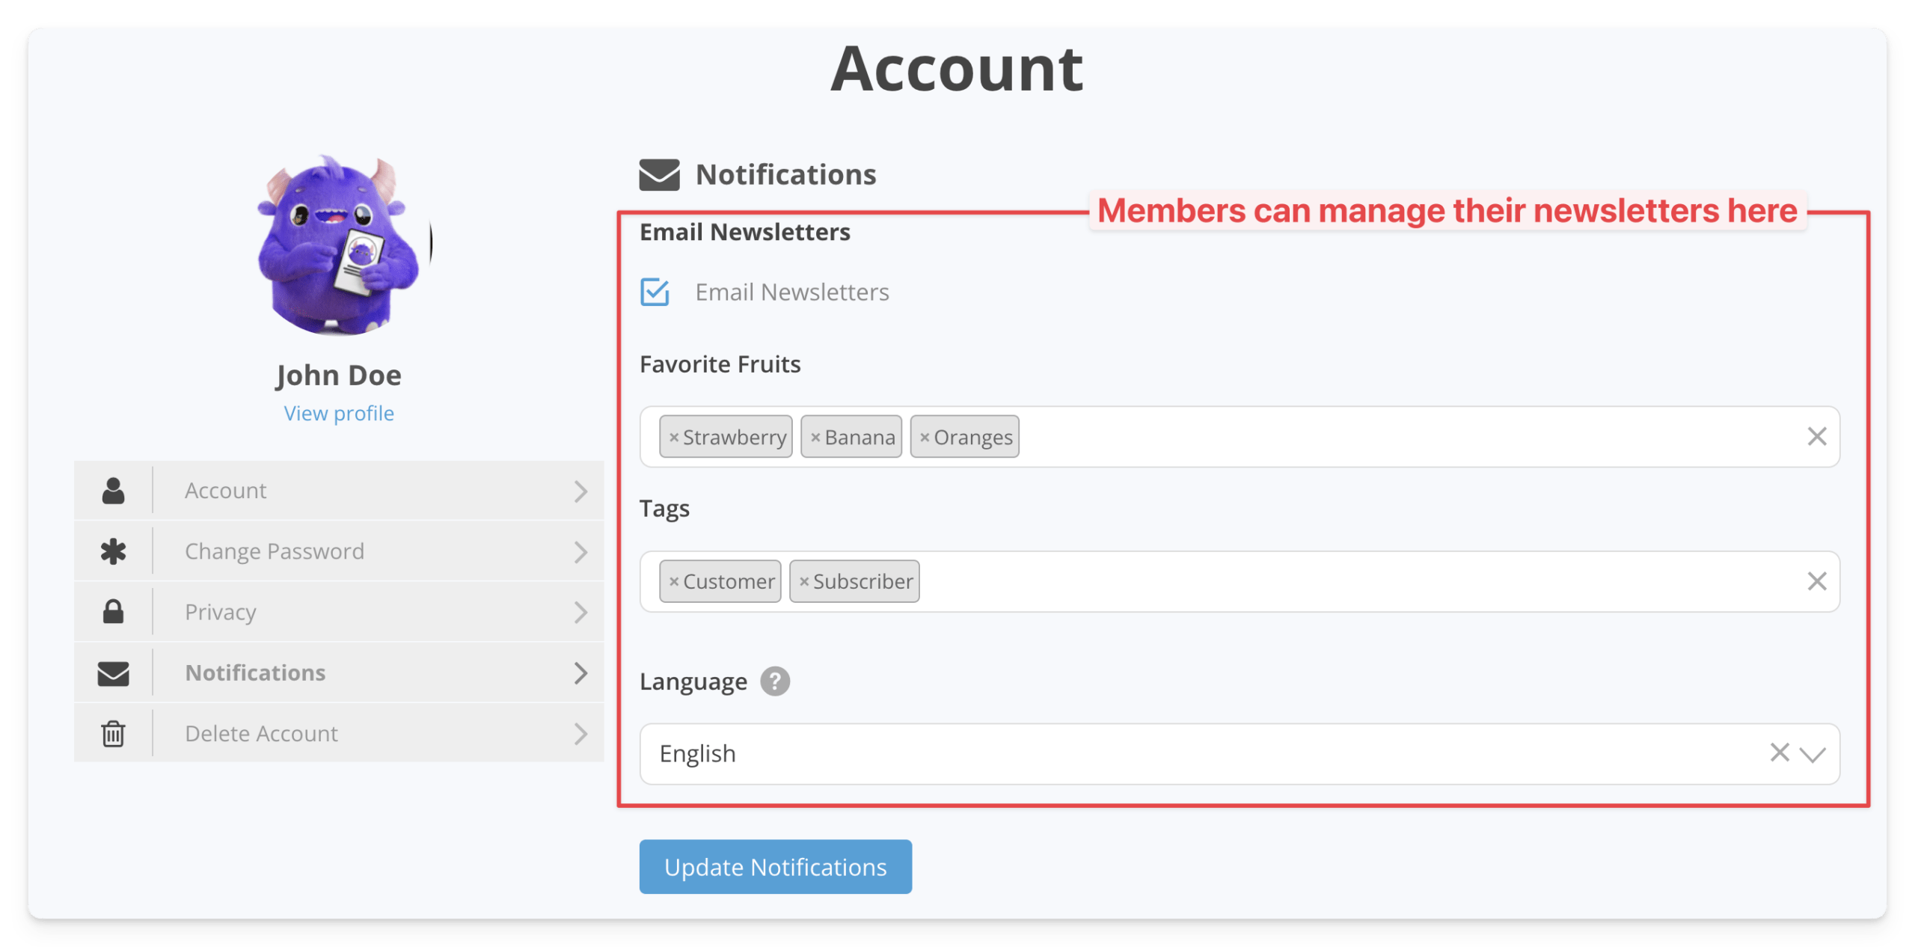Remove the Customer tag
The width and height of the screenshot is (1915, 947).
(673, 582)
